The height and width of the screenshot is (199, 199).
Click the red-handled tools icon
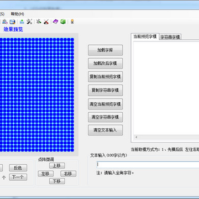coord(46,22)
